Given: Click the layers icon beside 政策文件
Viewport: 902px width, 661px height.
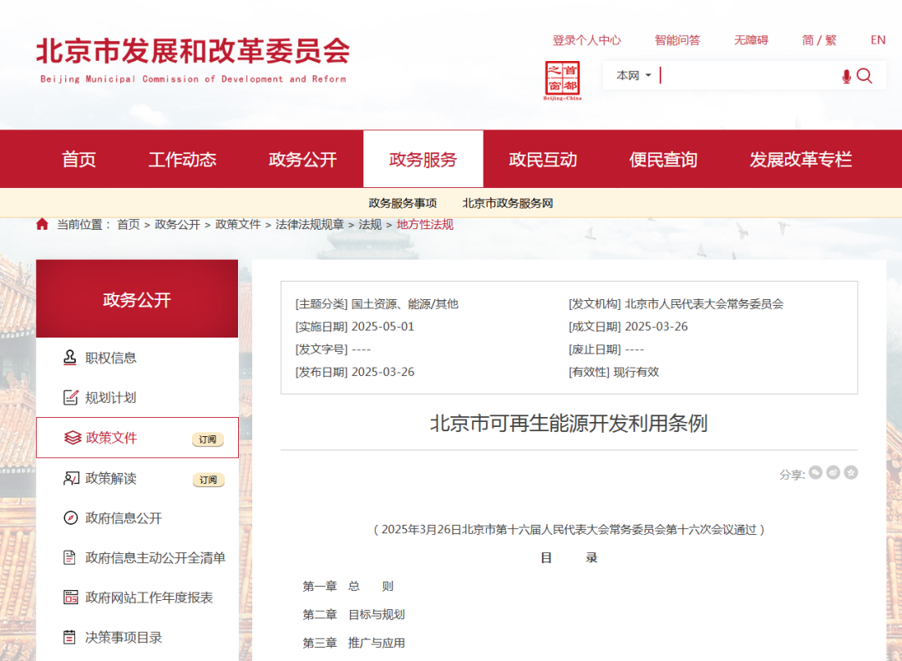Looking at the screenshot, I should [x=73, y=438].
